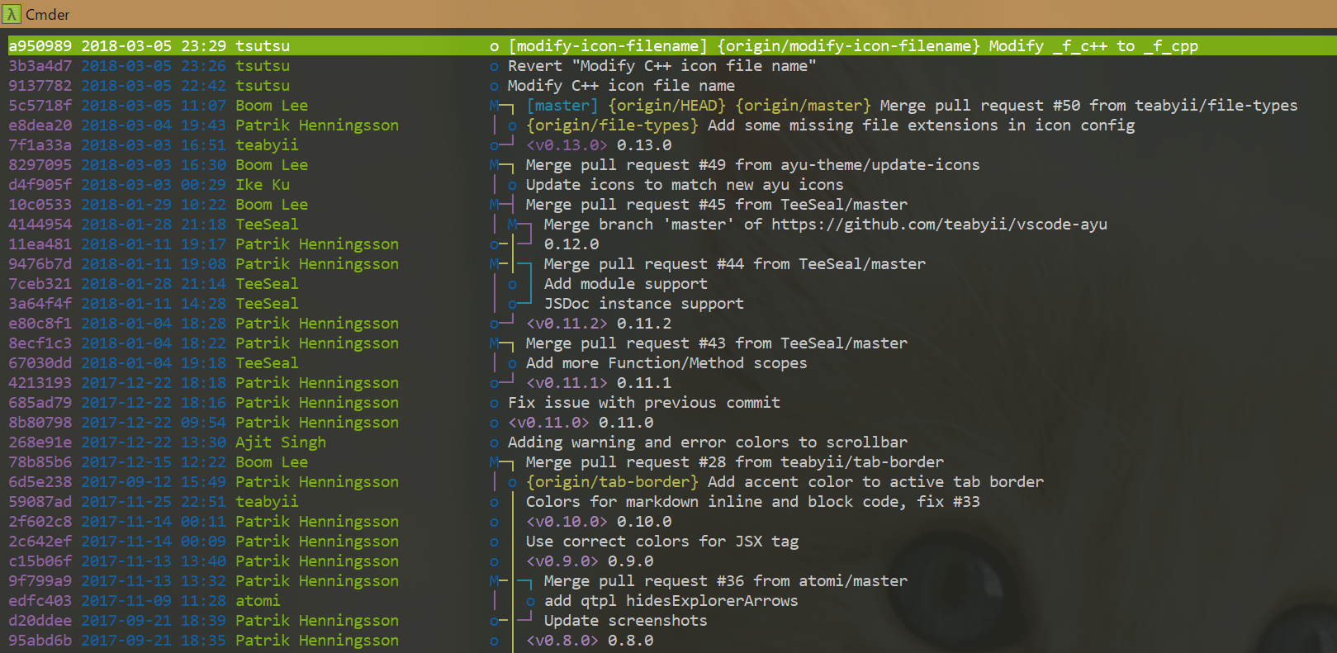Viewport: 1337px width, 653px height.
Task: Click commit hash 6d5e238
Action: coord(40,482)
